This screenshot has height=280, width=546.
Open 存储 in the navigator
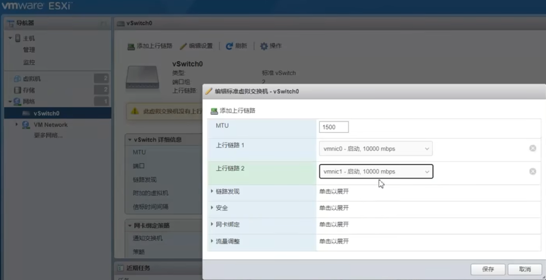click(29, 90)
